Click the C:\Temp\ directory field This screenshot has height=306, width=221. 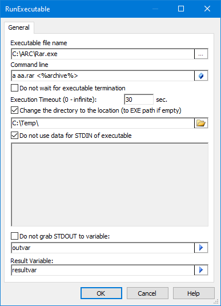pos(103,123)
